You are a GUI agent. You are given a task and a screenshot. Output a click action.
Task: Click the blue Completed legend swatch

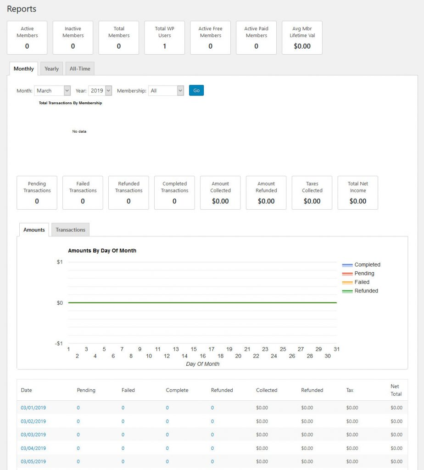[x=347, y=265]
